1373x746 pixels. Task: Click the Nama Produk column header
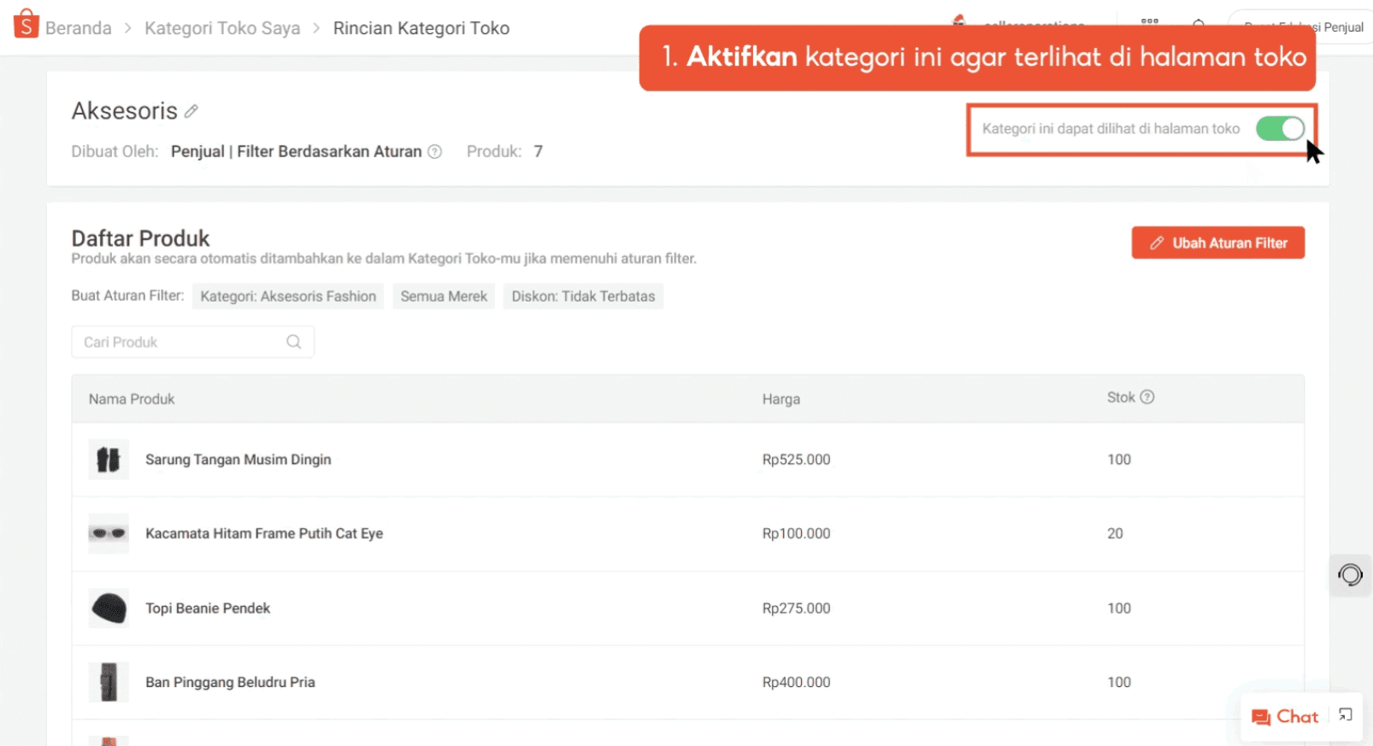click(132, 399)
